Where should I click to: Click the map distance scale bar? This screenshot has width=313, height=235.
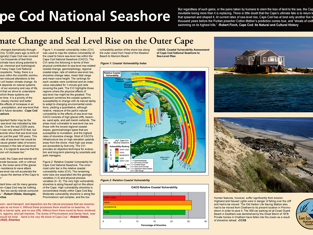(x=118, y=166)
